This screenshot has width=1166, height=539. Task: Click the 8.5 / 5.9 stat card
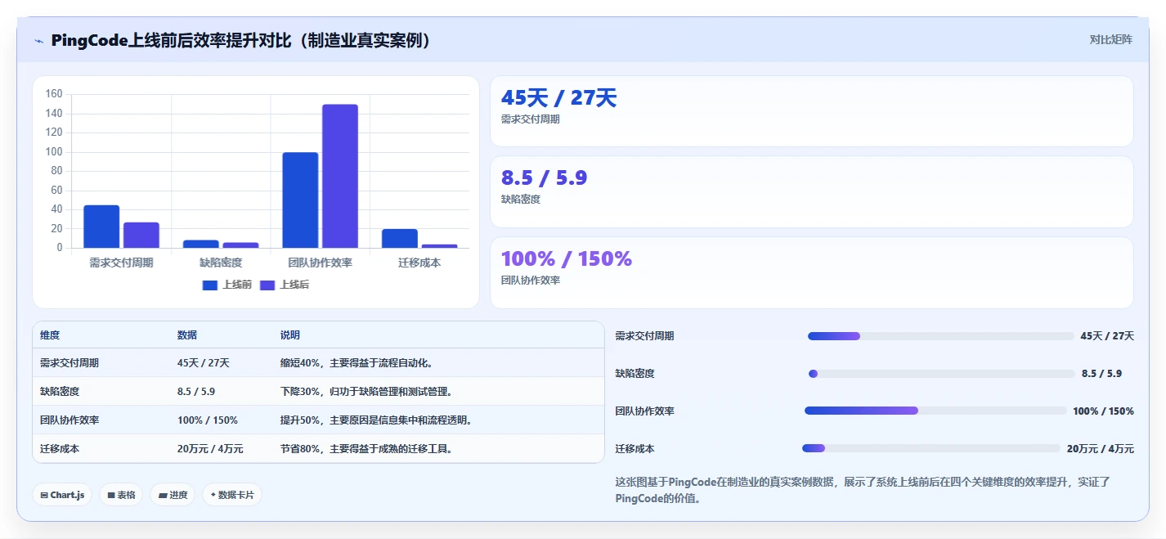click(x=811, y=191)
